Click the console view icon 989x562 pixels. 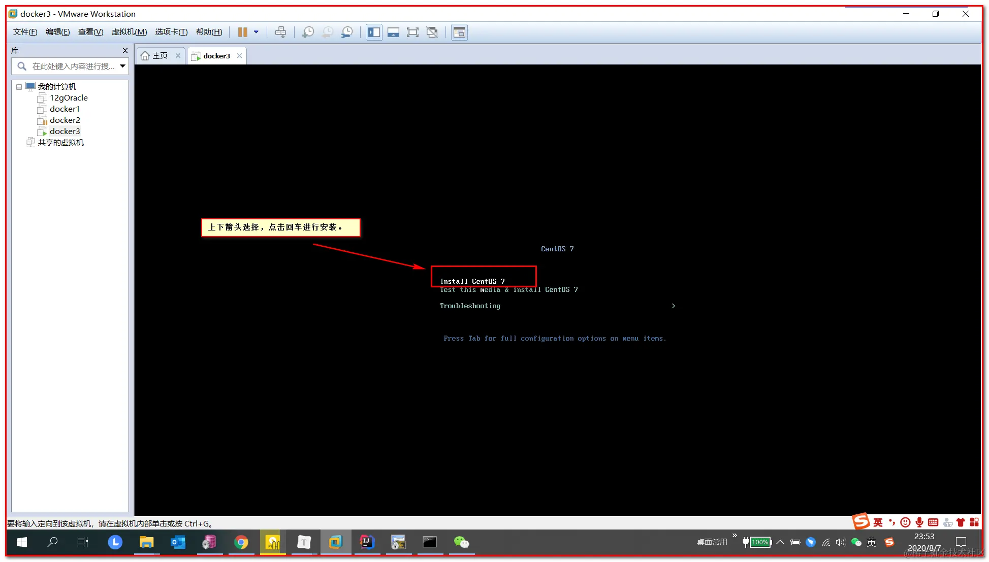[459, 32]
